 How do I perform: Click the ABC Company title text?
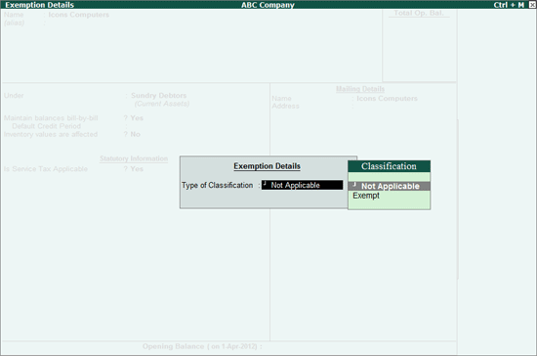point(268,5)
